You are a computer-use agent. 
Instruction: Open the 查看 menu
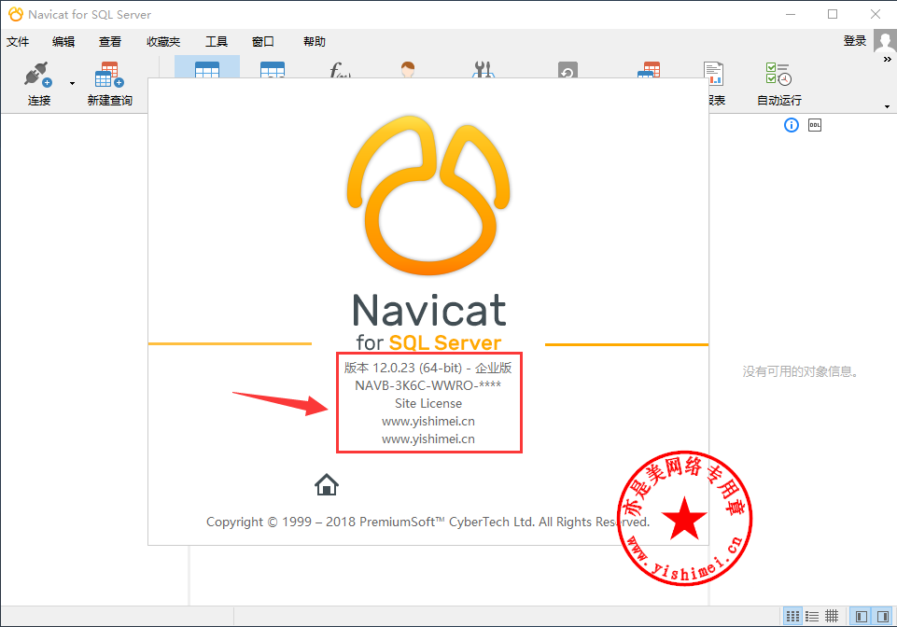[x=110, y=42]
